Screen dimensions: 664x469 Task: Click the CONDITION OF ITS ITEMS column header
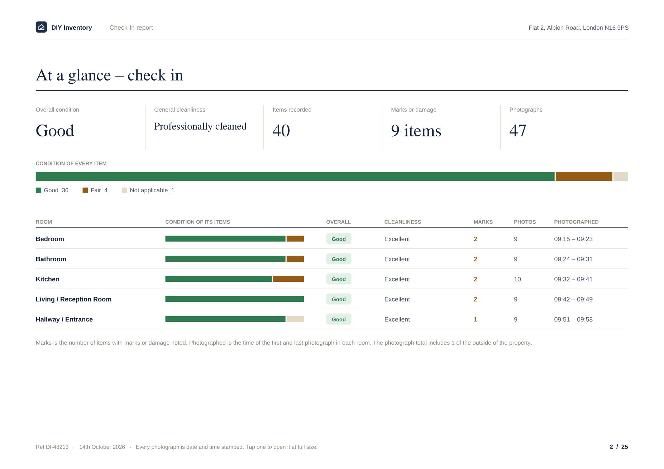tap(197, 222)
